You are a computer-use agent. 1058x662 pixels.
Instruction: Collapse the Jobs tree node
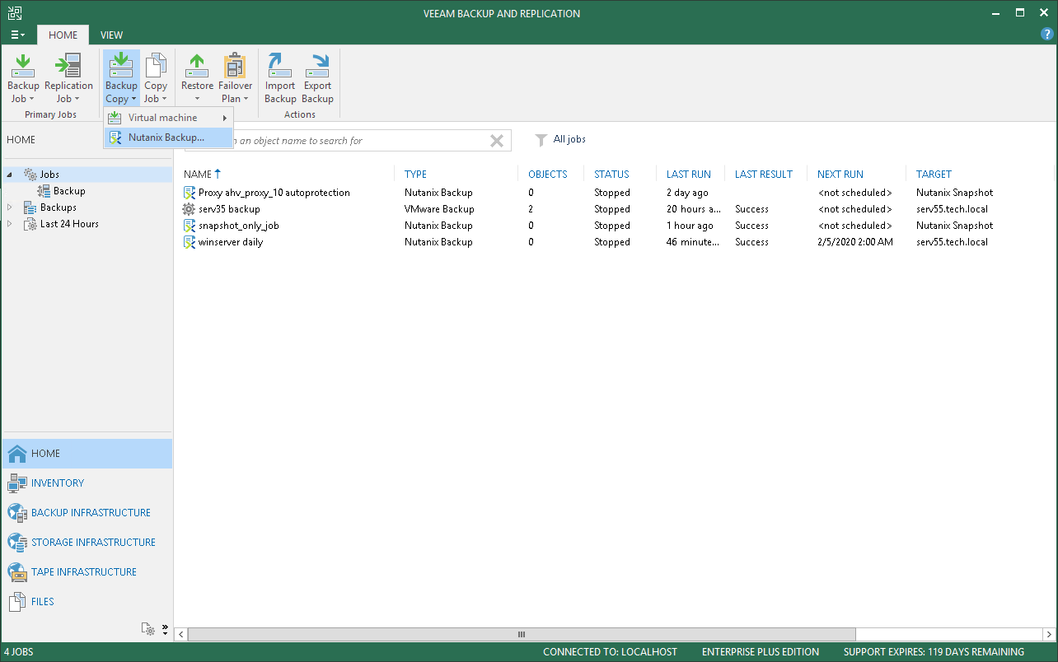tap(10, 175)
